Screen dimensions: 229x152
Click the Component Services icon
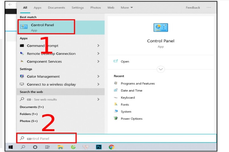[22, 61]
